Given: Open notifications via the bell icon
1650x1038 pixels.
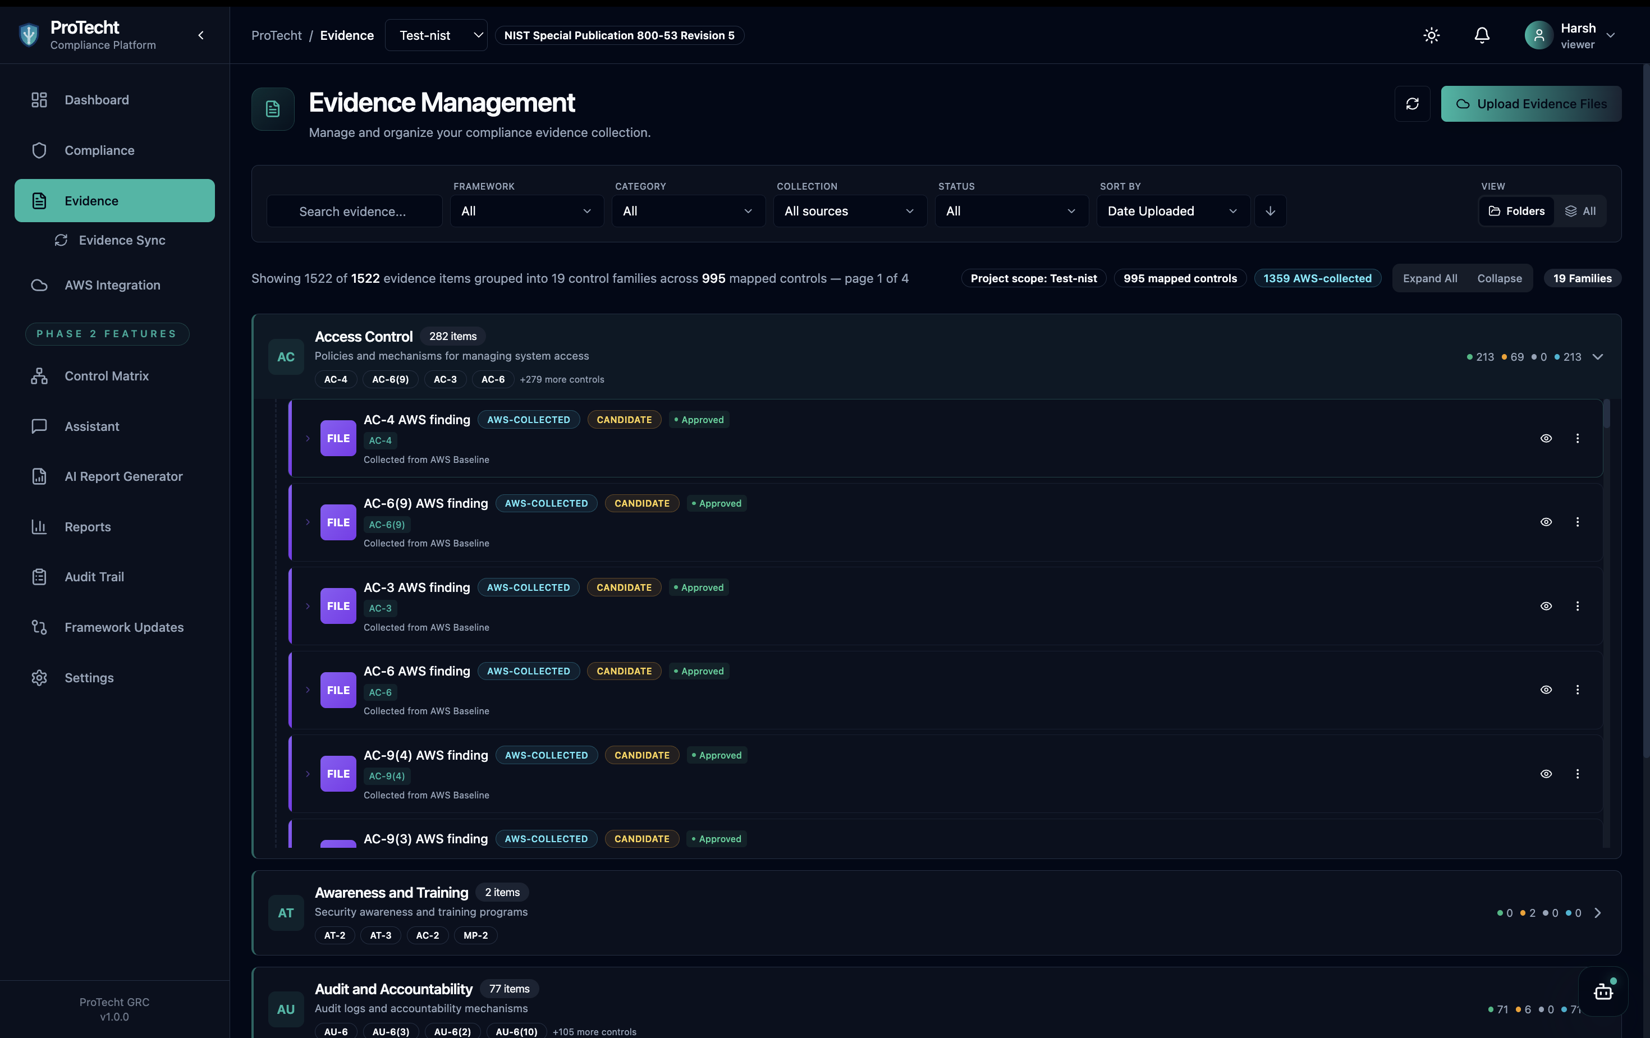Looking at the screenshot, I should point(1482,35).
